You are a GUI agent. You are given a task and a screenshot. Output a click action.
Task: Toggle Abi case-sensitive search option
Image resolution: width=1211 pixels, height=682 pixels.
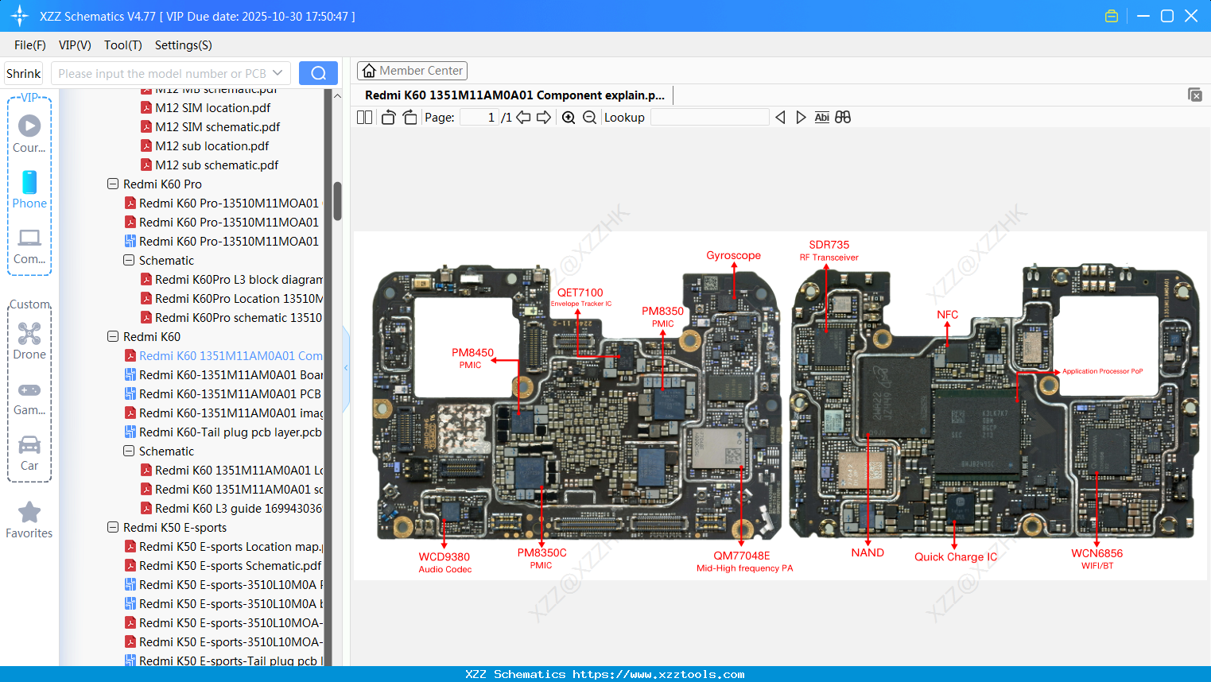[x=821, y=117]
